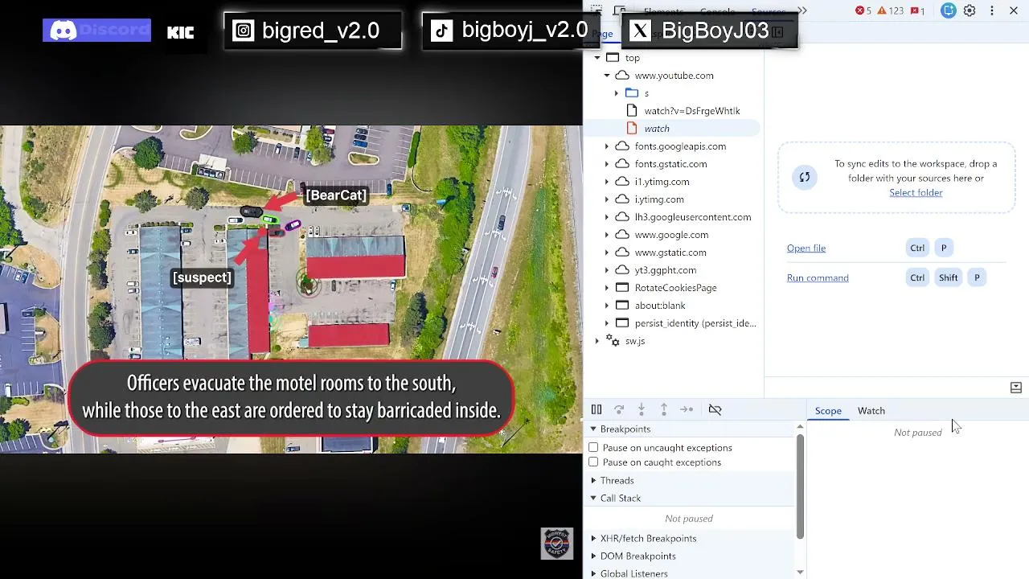Show more DevTools tabs chevron
Viewport: 1029px width, 579px height.
tap(803, 11)
